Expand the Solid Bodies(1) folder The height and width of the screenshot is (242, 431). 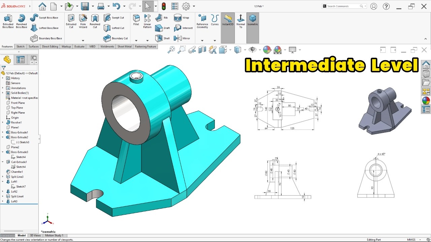click(3, 93)
